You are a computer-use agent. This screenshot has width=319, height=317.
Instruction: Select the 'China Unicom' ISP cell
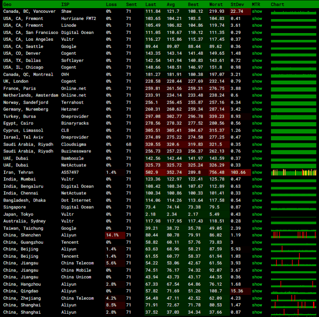76,277
